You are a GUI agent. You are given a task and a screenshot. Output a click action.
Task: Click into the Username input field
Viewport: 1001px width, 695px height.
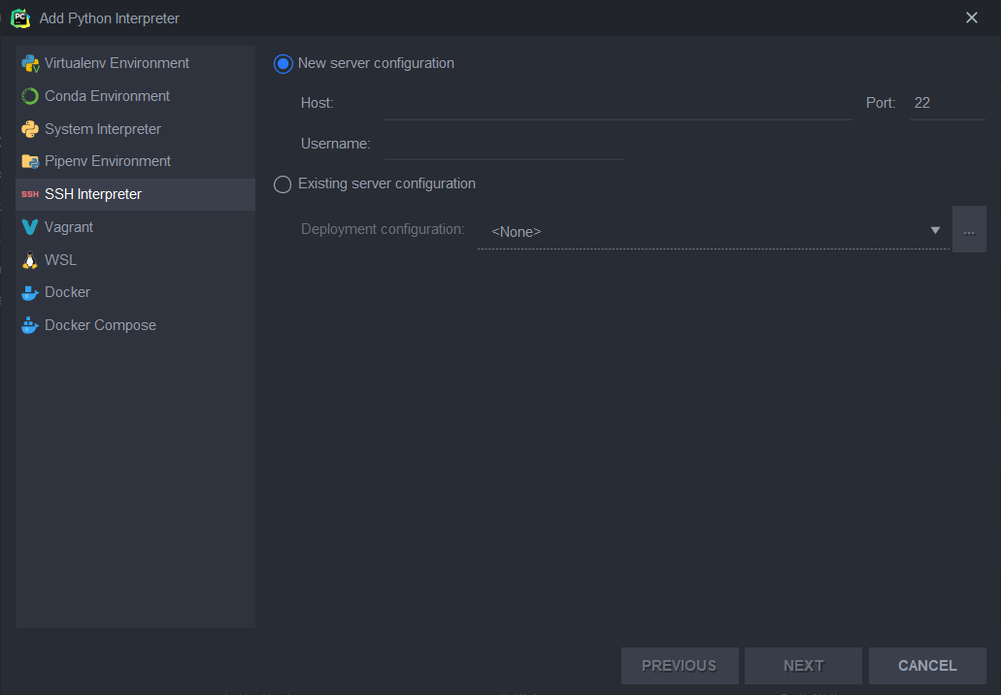[504, 144]
